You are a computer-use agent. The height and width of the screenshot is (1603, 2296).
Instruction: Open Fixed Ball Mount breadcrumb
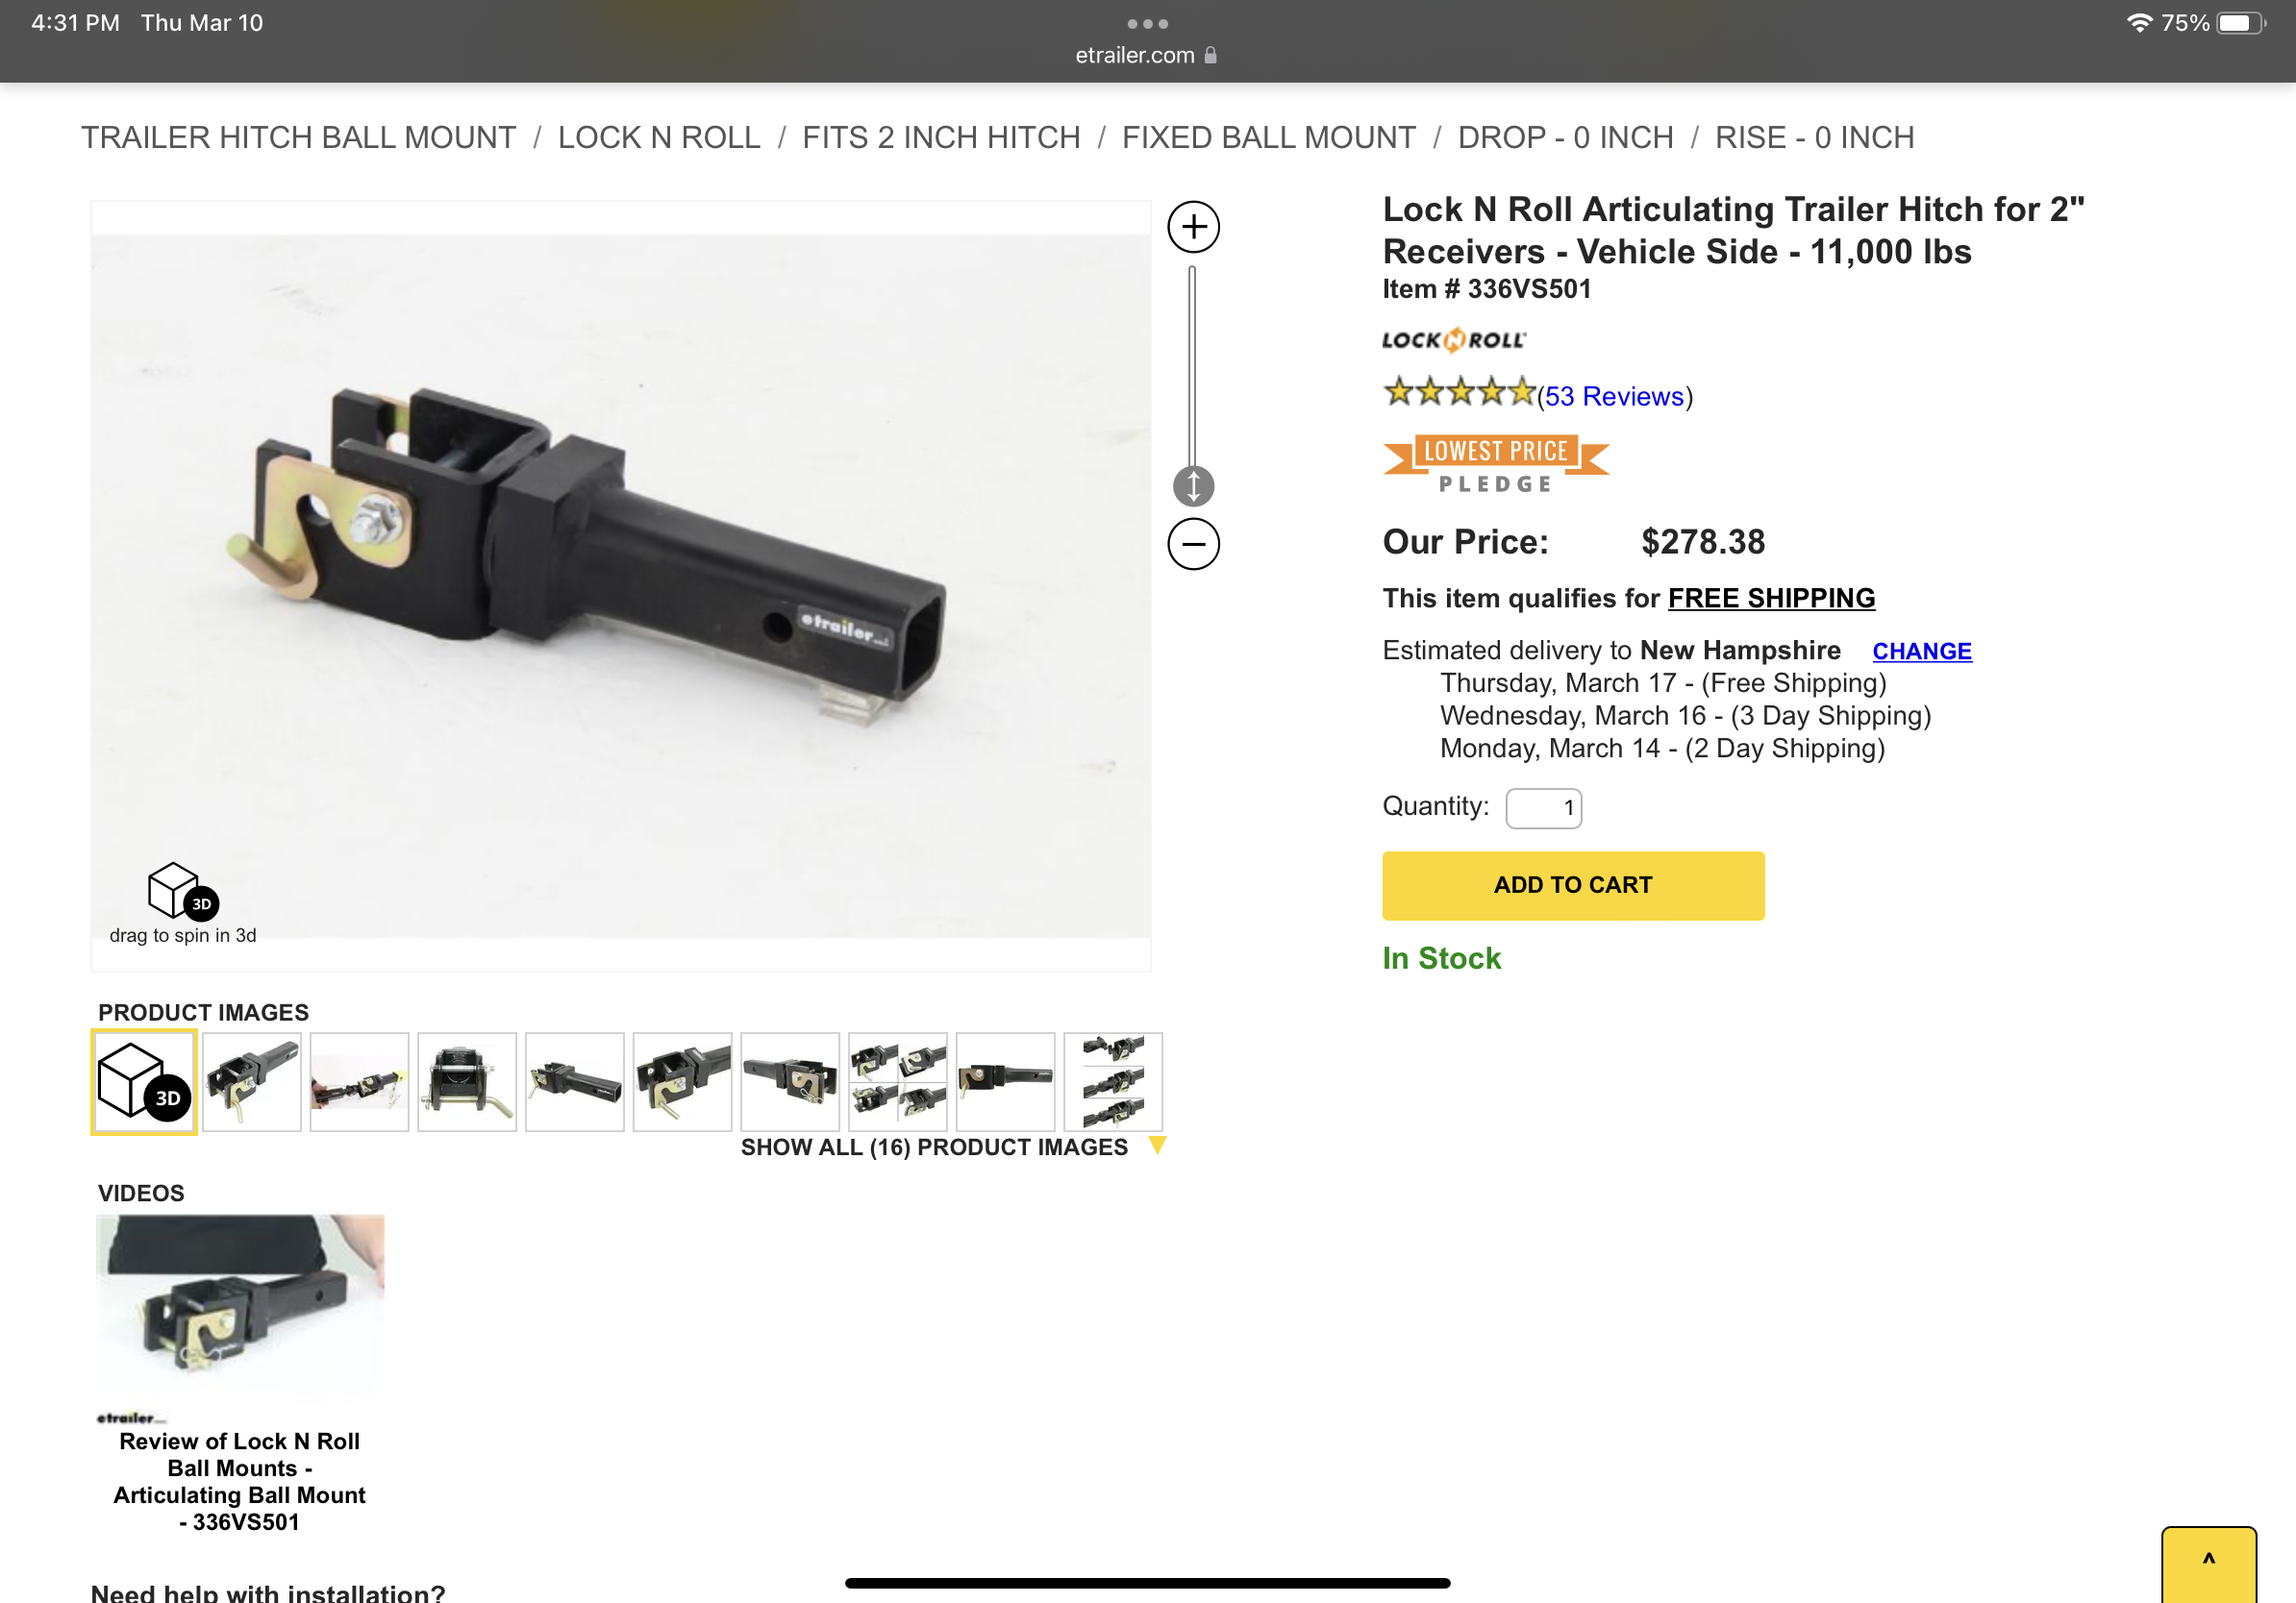tap(1268, 136)
